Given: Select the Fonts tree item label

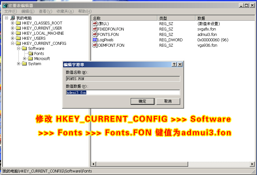Looking at the screenshot, I should [39, 54].
